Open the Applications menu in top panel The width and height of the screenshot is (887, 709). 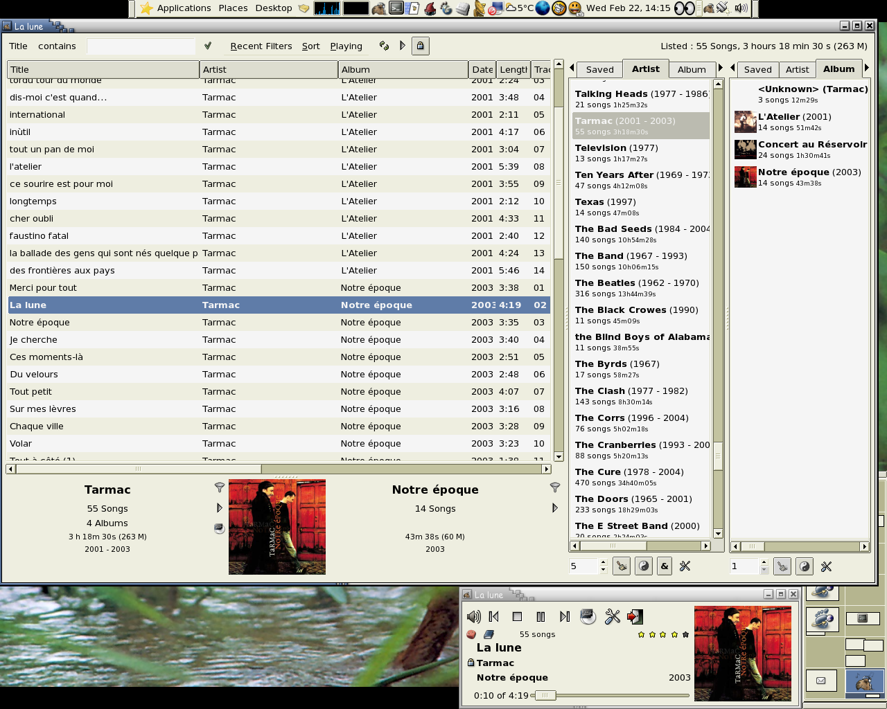coord(184,8)
